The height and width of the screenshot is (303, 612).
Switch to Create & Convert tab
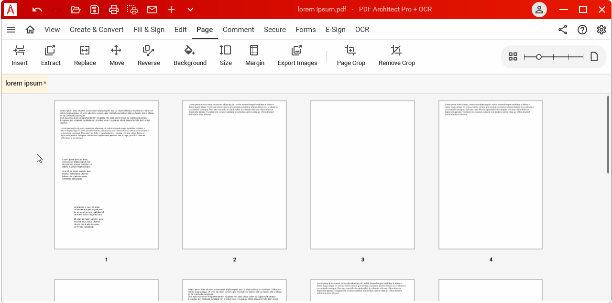coord(97,30)
